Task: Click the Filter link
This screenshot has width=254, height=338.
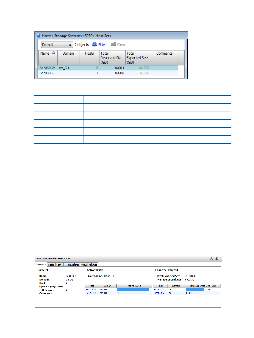Action: 102,45
